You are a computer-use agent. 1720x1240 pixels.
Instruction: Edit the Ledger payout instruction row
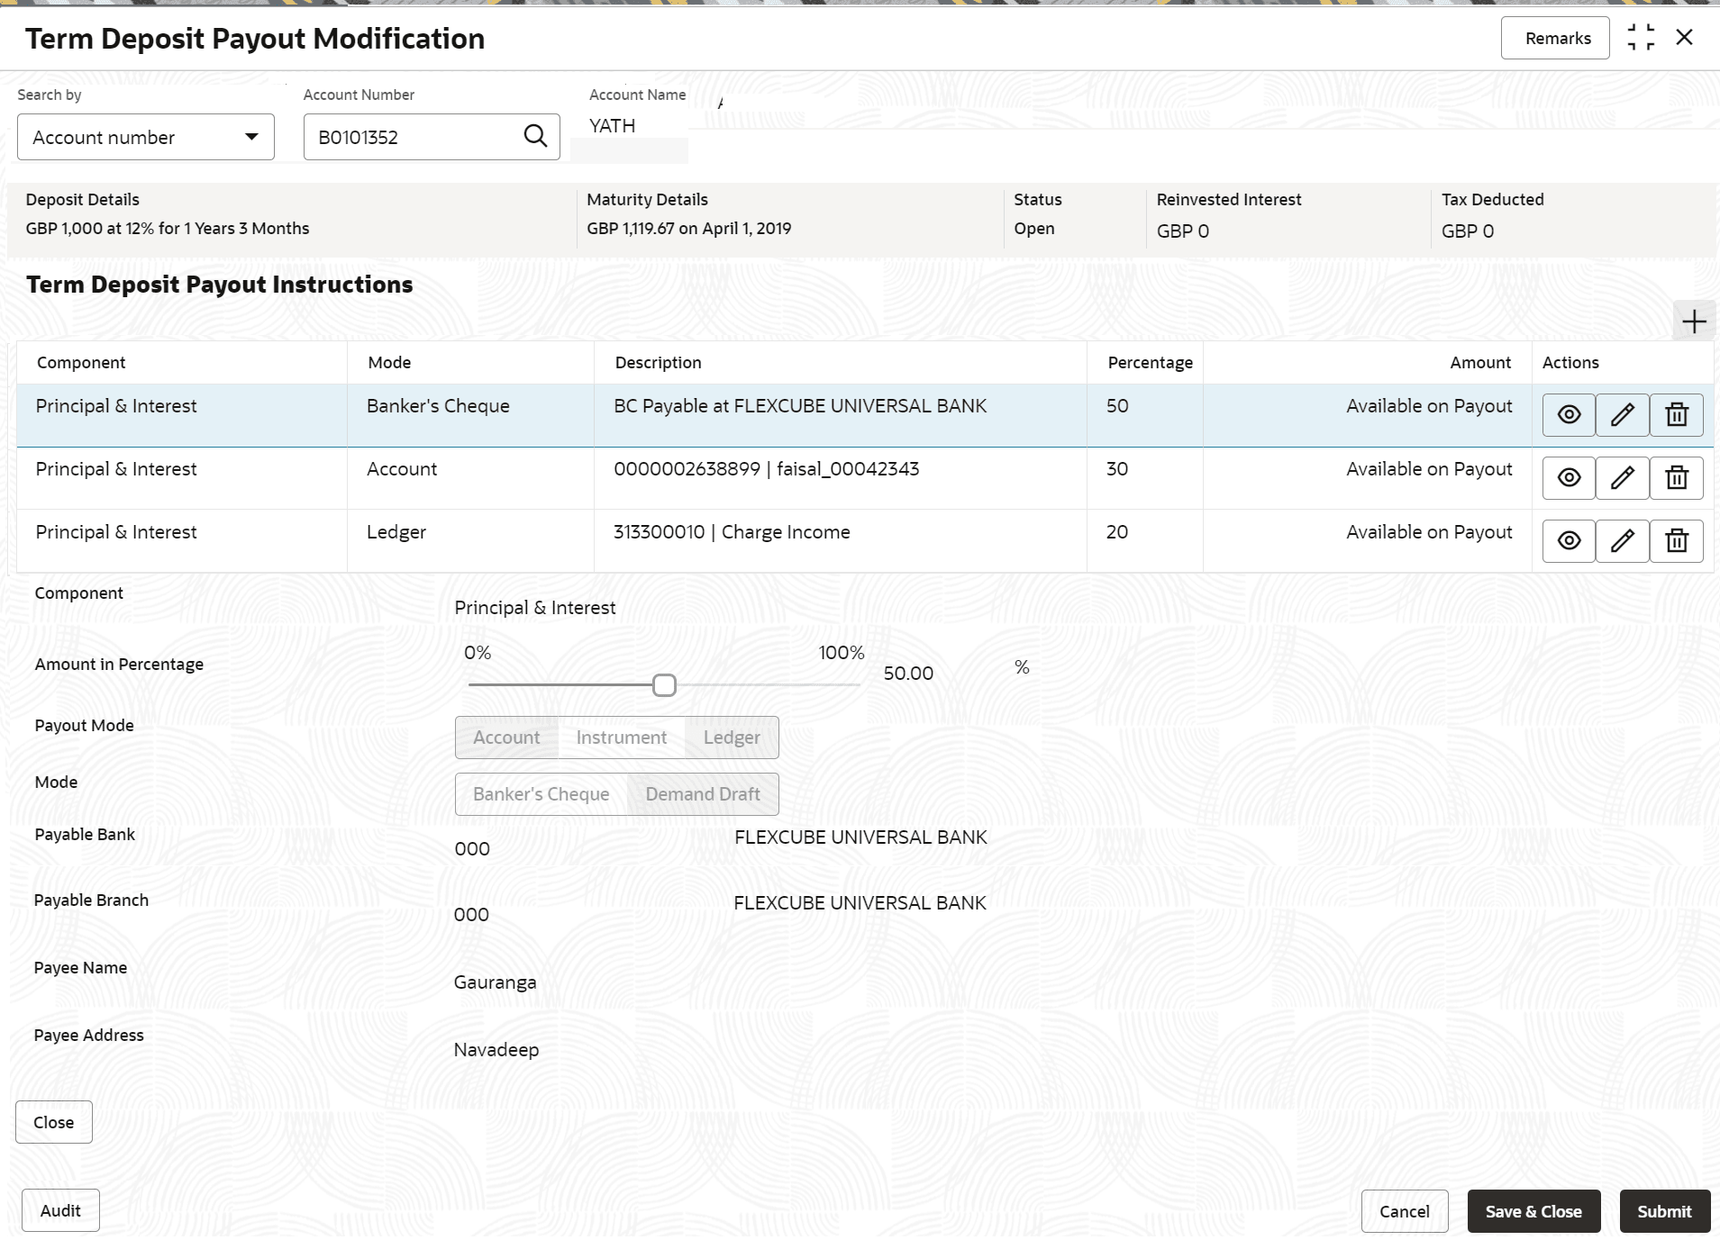[x=1622, y=541]
